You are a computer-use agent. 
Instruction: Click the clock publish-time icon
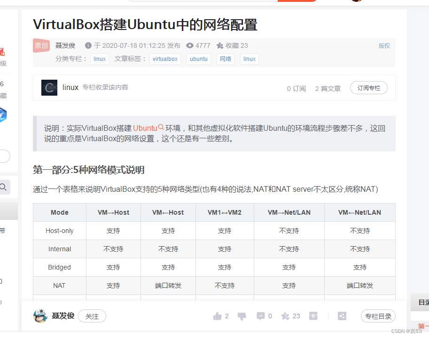[88, 45]
